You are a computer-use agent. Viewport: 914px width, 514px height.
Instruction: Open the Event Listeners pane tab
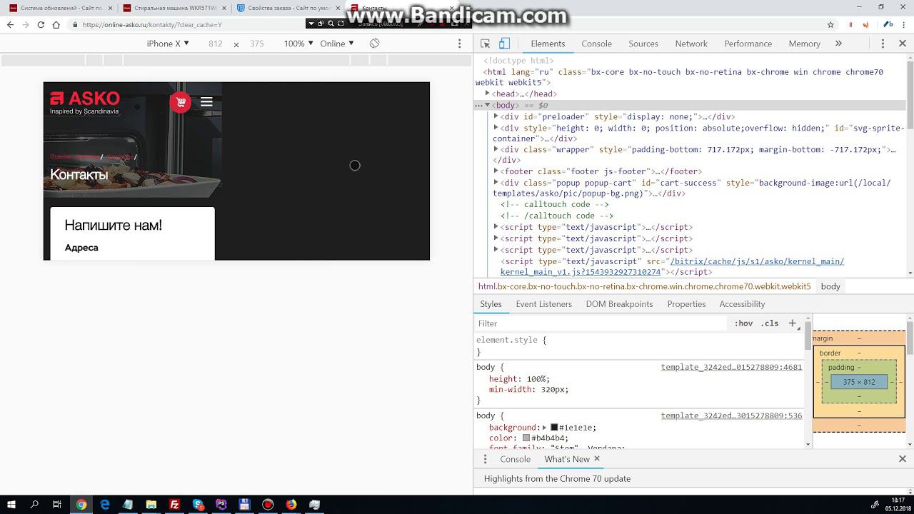click(x=544, y=304)
